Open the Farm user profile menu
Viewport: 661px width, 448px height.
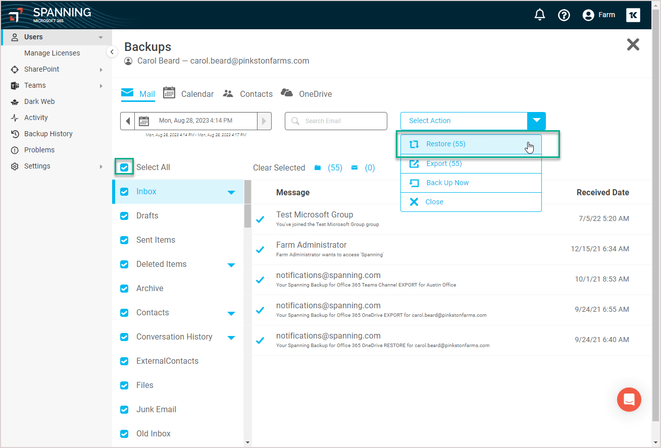coord(598,15)
